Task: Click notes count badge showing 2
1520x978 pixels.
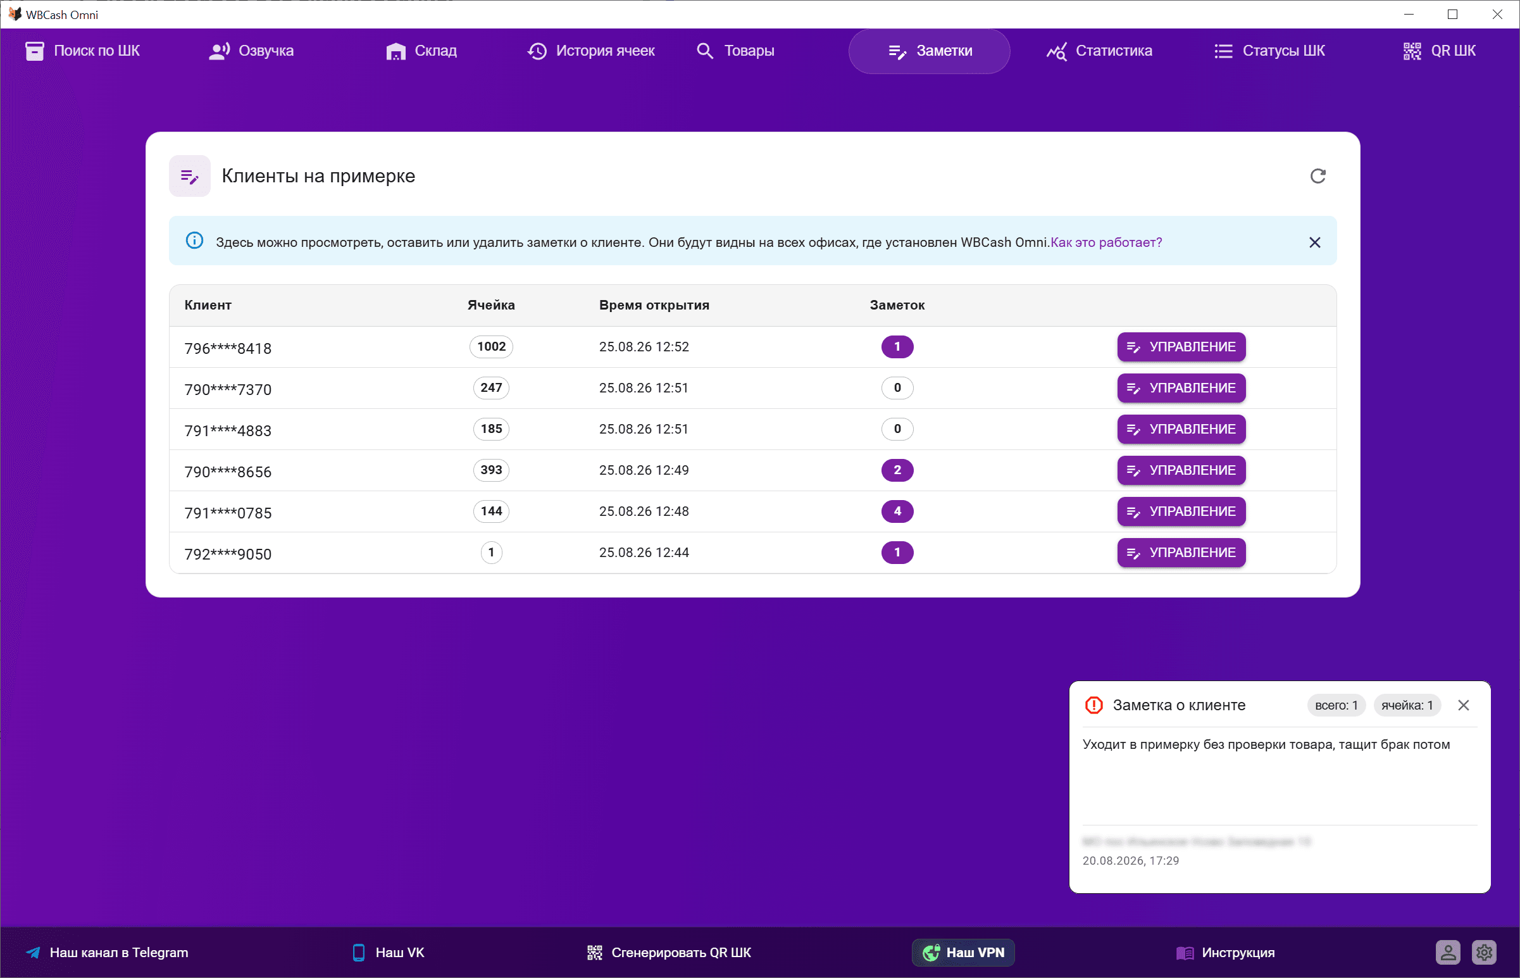Action: [x=897, y=470]
